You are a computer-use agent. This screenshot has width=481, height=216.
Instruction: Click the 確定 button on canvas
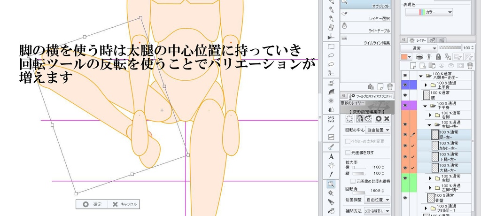click(92, 204)
